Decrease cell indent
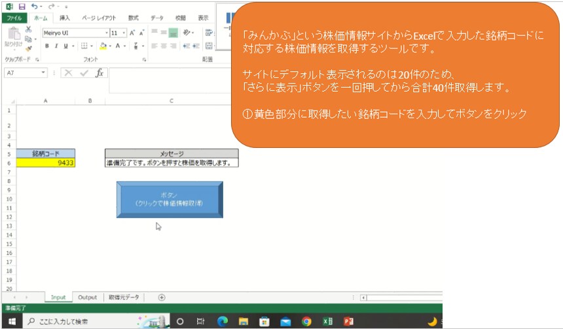563x329 pixels. click(x=186, y=46)
